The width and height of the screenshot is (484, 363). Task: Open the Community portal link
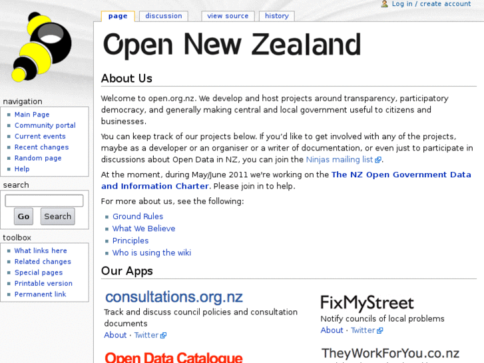click(x=45, y=125)
